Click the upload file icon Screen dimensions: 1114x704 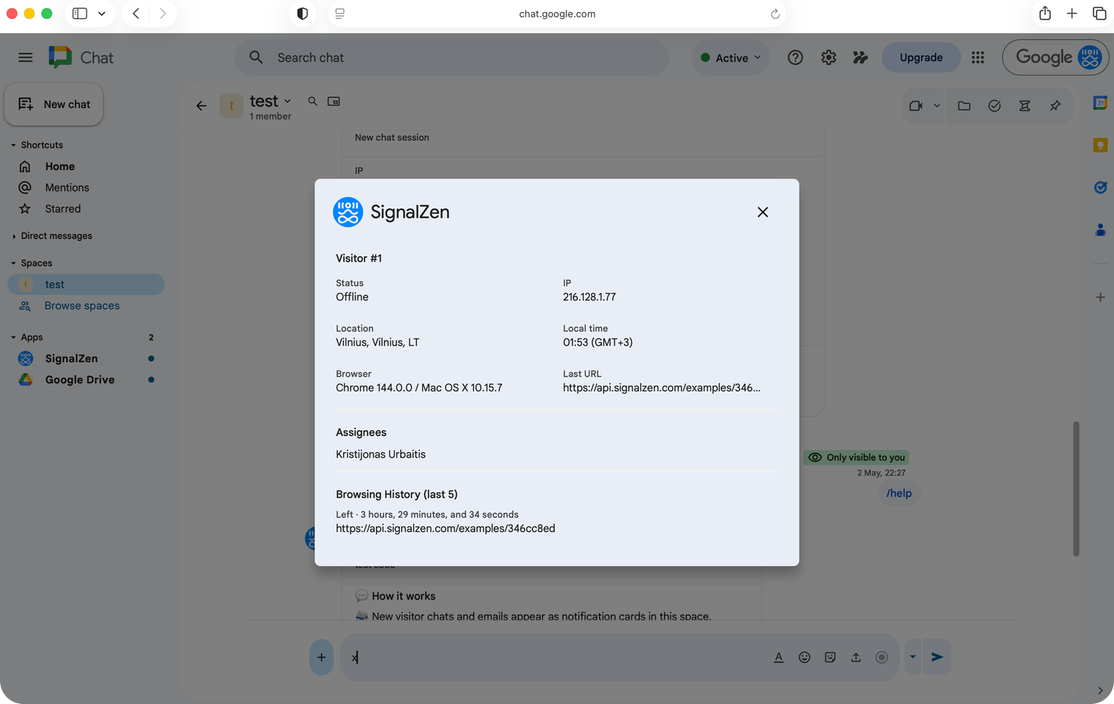click(x=856, y=658)
